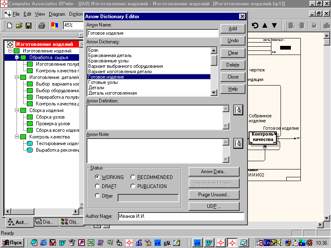Collapse the Контроль качества tree node
This screenshot has height=248, width=331.
pos(17,137)
